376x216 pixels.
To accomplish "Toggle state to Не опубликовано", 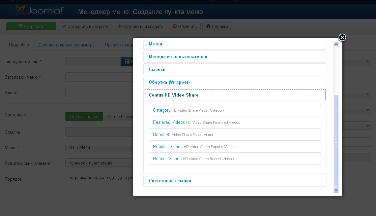I will point(118,116).
